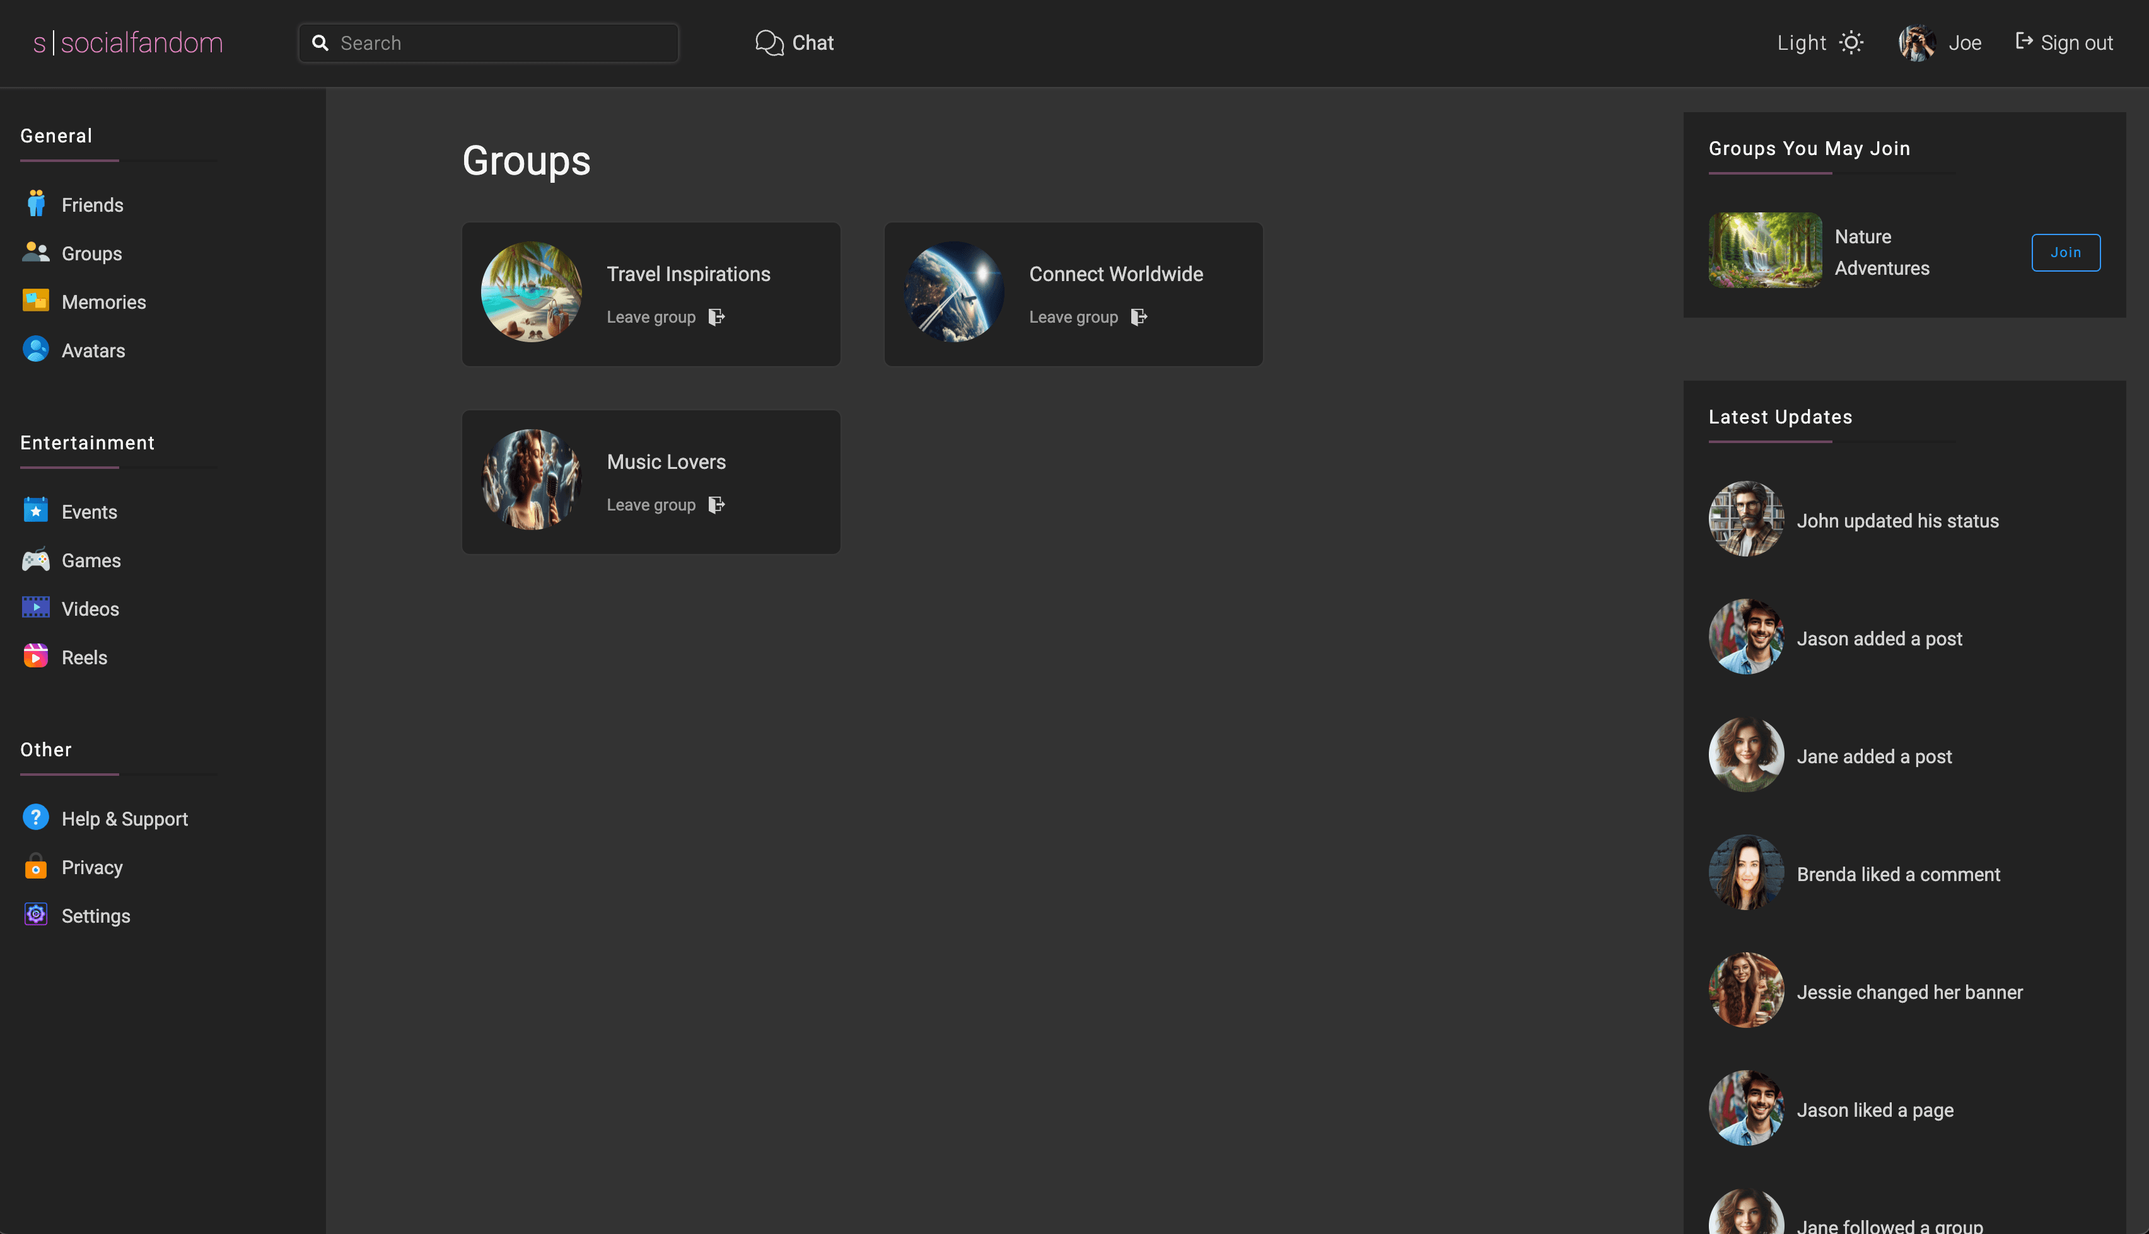Image resolution: width=2149 pixels, height=1234 pixels.
Task: Click Brenda's avatar in Latest Updates
Action: tap(1746, 872)
